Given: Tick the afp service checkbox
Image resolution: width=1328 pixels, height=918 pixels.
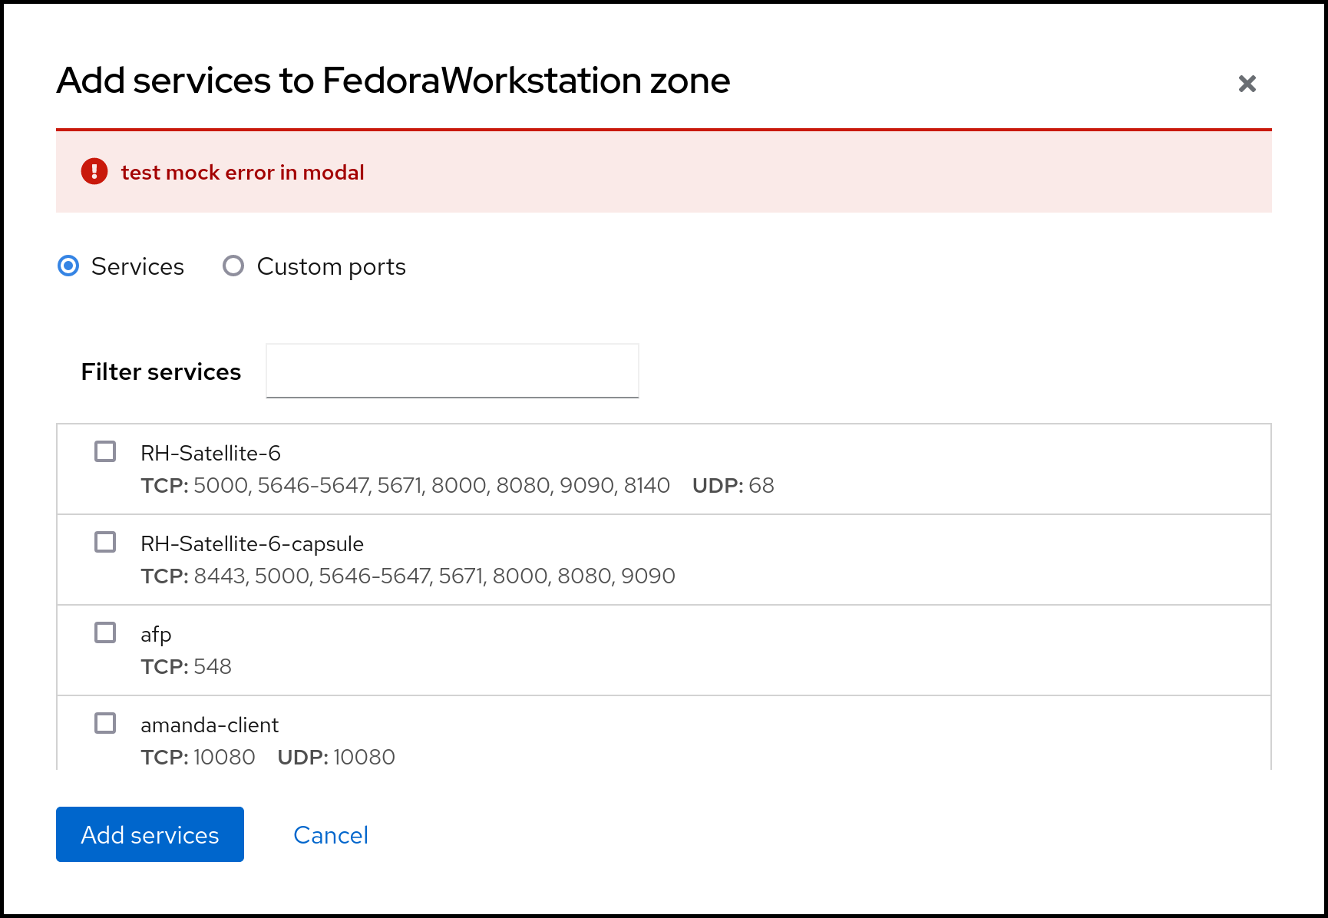Looking at the screenshot, I should [105, 632].
